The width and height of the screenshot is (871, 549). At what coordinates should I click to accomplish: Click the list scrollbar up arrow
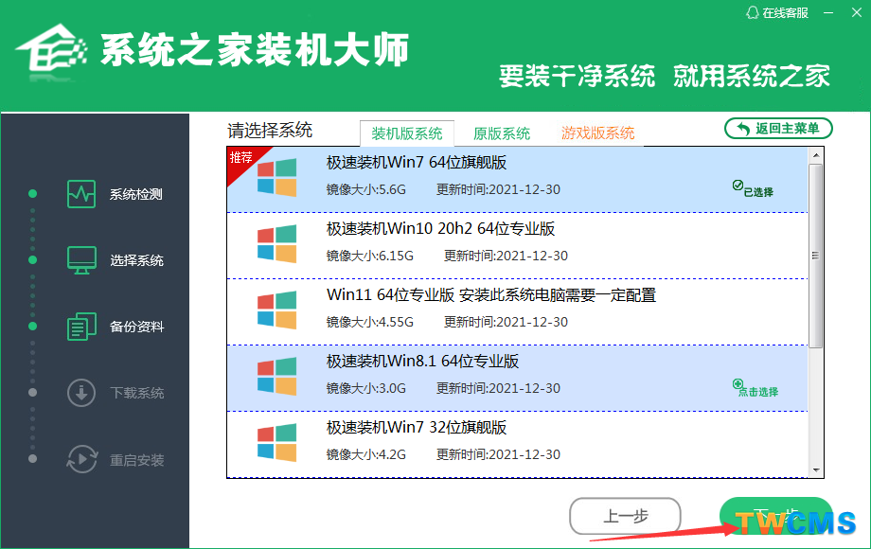click(x=816, y=155)
